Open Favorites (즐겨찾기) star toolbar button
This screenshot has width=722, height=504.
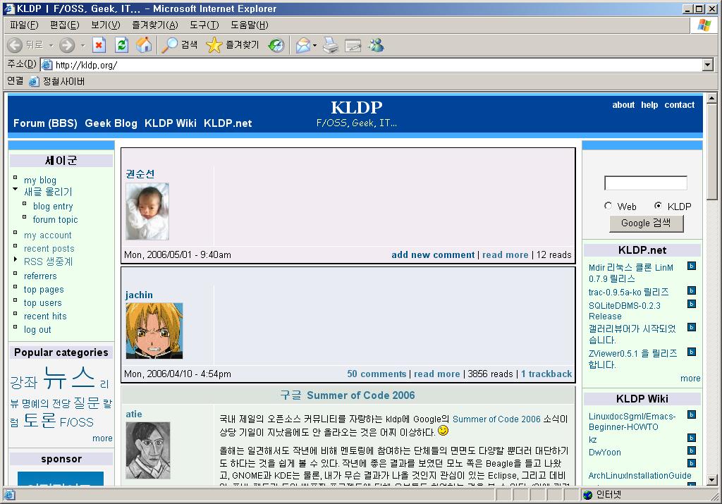coord(233,45)
